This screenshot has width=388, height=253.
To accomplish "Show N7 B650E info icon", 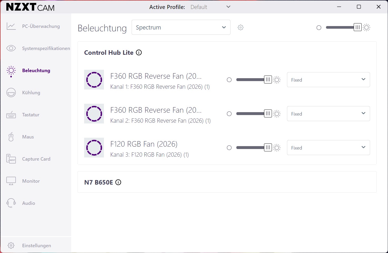I will click(x=118, y=182).
